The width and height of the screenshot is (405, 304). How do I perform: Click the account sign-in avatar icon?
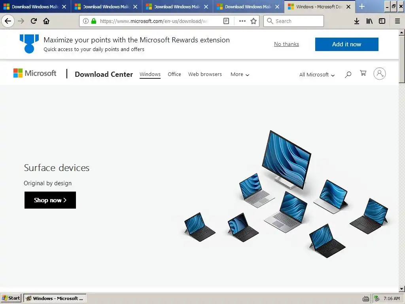[379, 74]
